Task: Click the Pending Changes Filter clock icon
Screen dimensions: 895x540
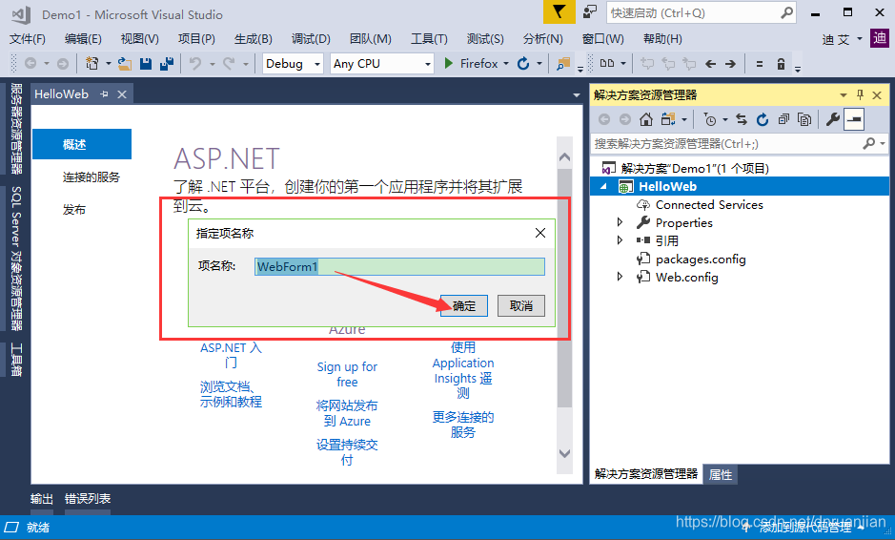Action: 710,119
